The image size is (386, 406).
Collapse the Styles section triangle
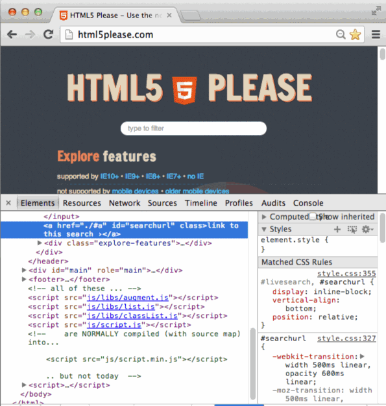[264, 229]
